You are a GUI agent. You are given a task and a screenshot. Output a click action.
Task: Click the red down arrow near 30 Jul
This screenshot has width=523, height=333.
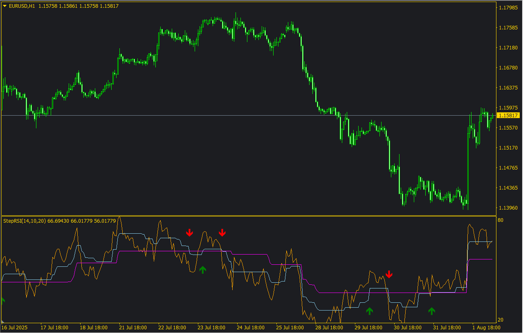pyautogui.click(x=389, y=274)
